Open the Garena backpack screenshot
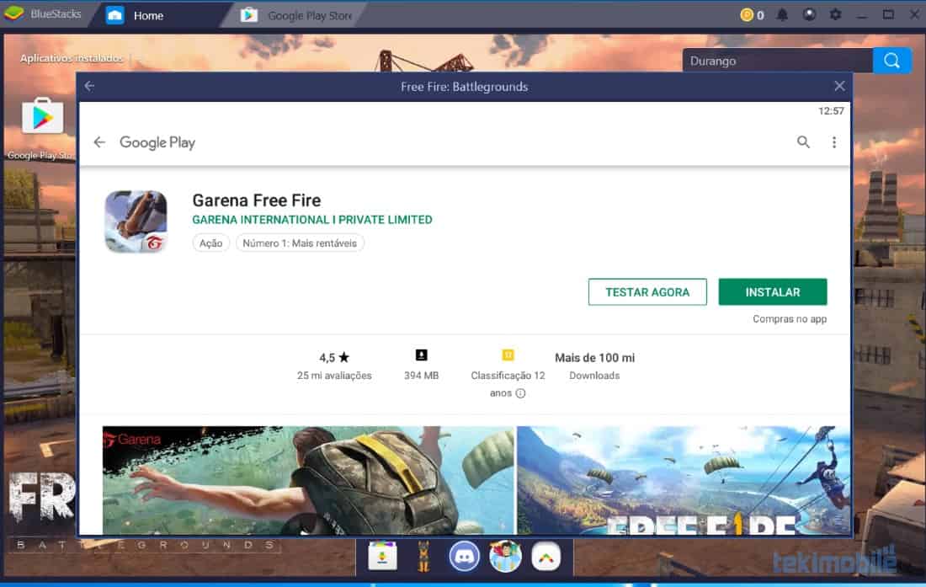 point(308,481)
